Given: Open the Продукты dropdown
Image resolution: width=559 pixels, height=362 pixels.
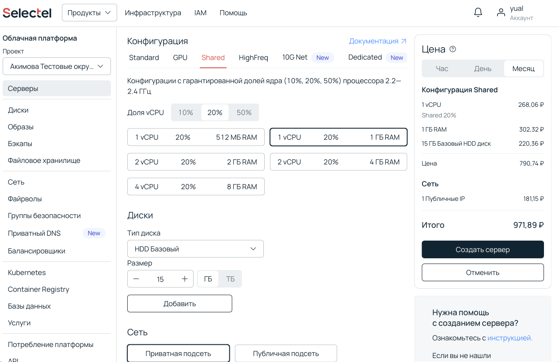Looking at the screenshot, I should [x=89, y=13].
